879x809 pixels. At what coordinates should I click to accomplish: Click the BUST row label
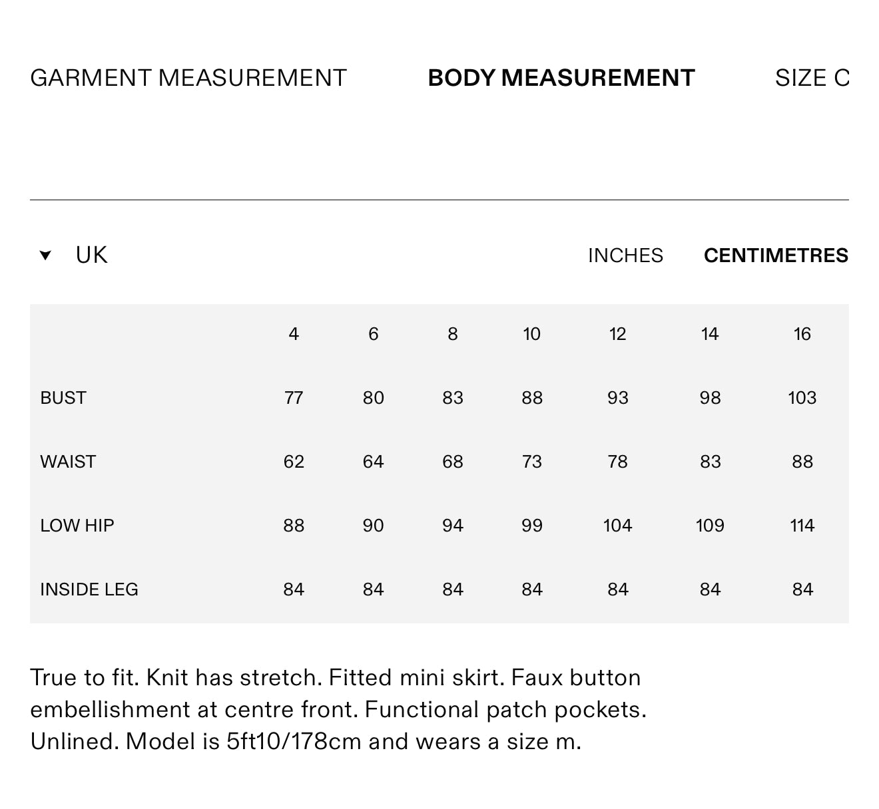coord(63,398)
